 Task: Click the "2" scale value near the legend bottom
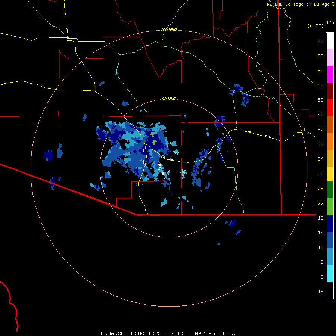tap(322, 277)
